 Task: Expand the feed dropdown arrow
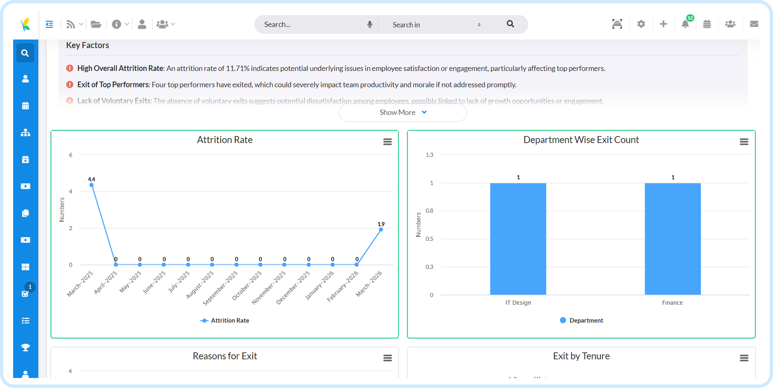pos(81,24)
